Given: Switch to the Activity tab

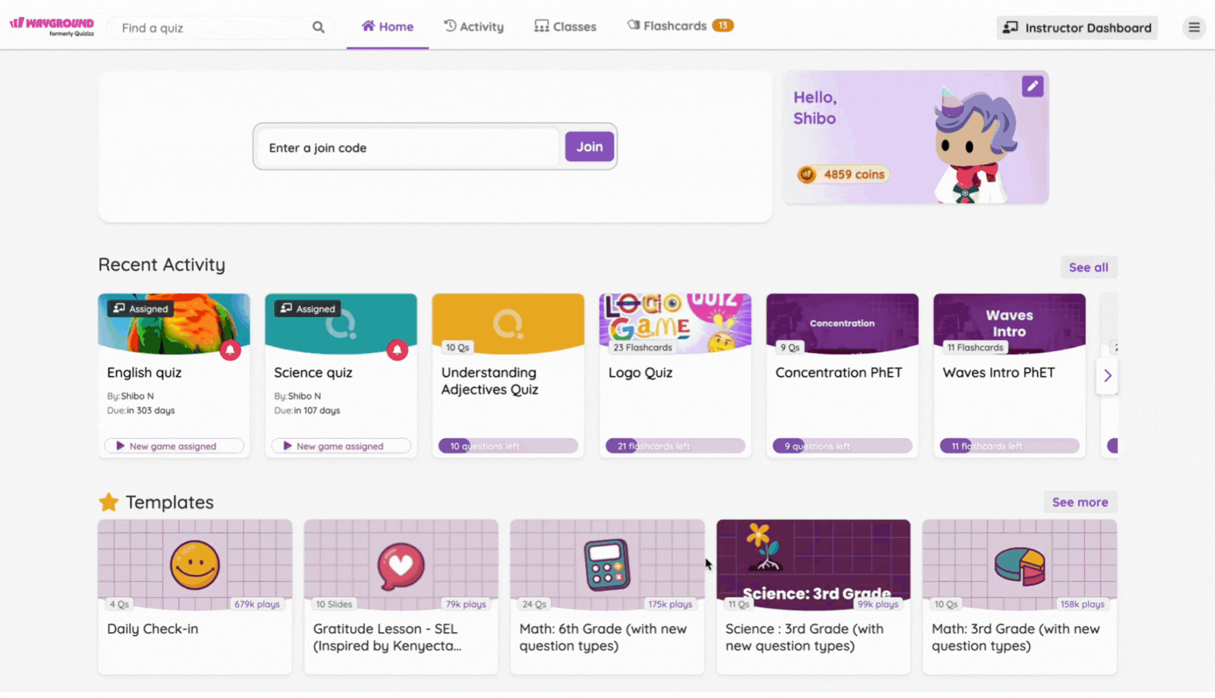Looking at the screenshot, I should pyautogui.click(x=474, y=27).
